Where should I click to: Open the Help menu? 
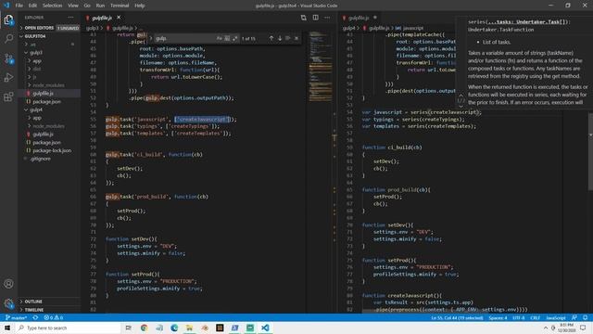pos(140,6)
